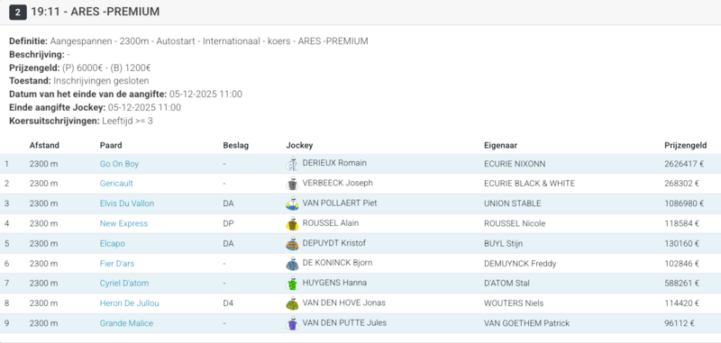Click owner ECURIE NIXONN
Viewport: 721px width, 343px height.
point(515,164)
